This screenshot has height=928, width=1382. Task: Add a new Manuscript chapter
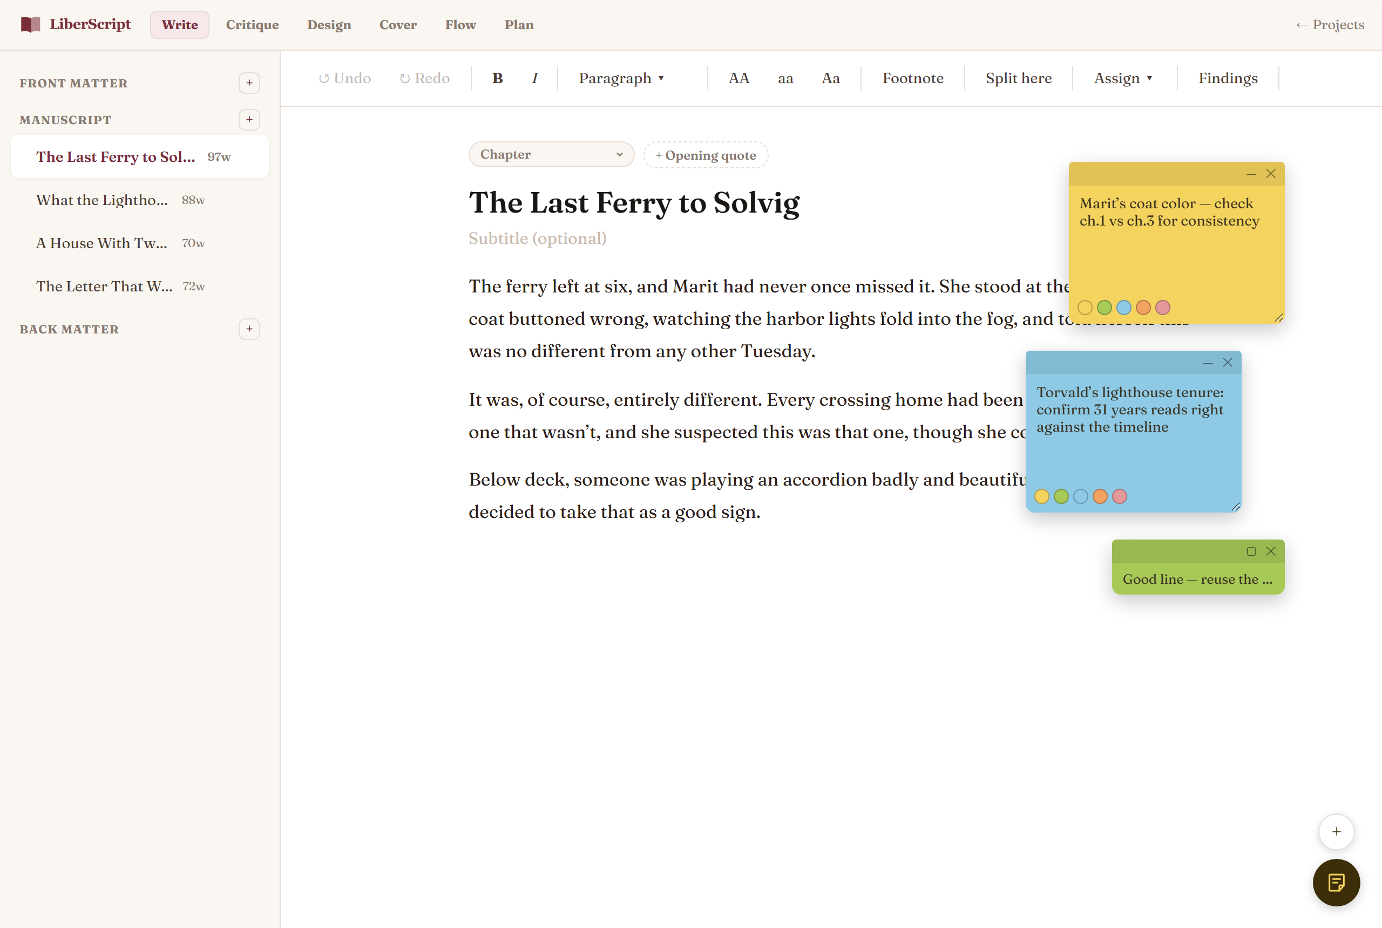point(249,120)
